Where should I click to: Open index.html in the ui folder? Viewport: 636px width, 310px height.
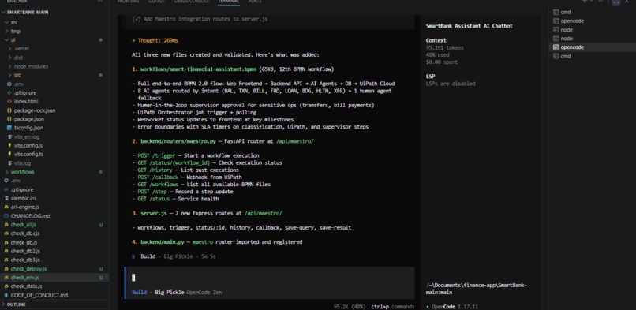[x=26, y=101]
